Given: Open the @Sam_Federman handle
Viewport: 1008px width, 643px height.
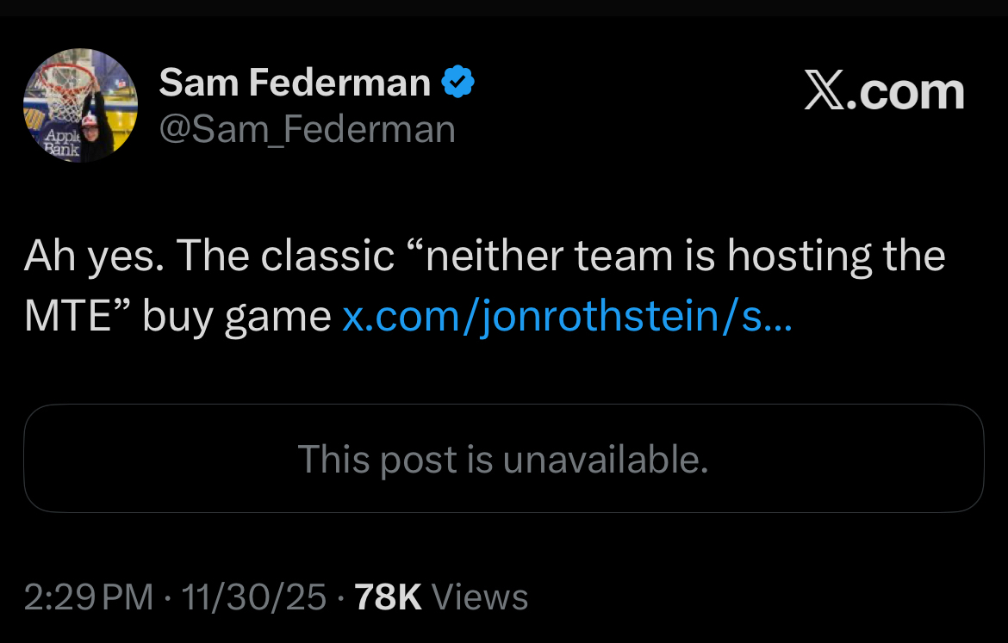Looking at the screenshot, I should (x=307, y=129).
